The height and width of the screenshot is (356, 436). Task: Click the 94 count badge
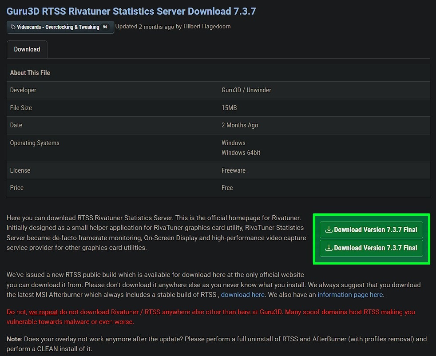click(105, 27)
